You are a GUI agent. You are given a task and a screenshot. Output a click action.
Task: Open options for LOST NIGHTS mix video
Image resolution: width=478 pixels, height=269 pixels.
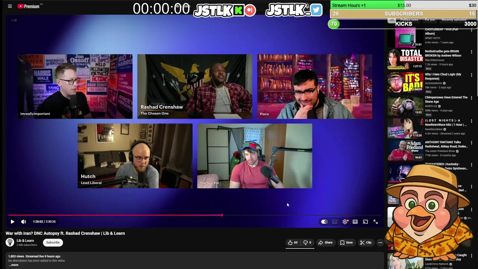point(471,121)
